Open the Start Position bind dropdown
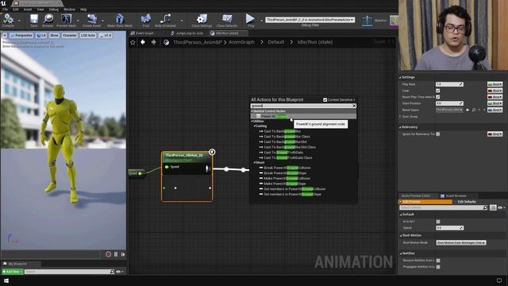 click(x=495, y=103)
